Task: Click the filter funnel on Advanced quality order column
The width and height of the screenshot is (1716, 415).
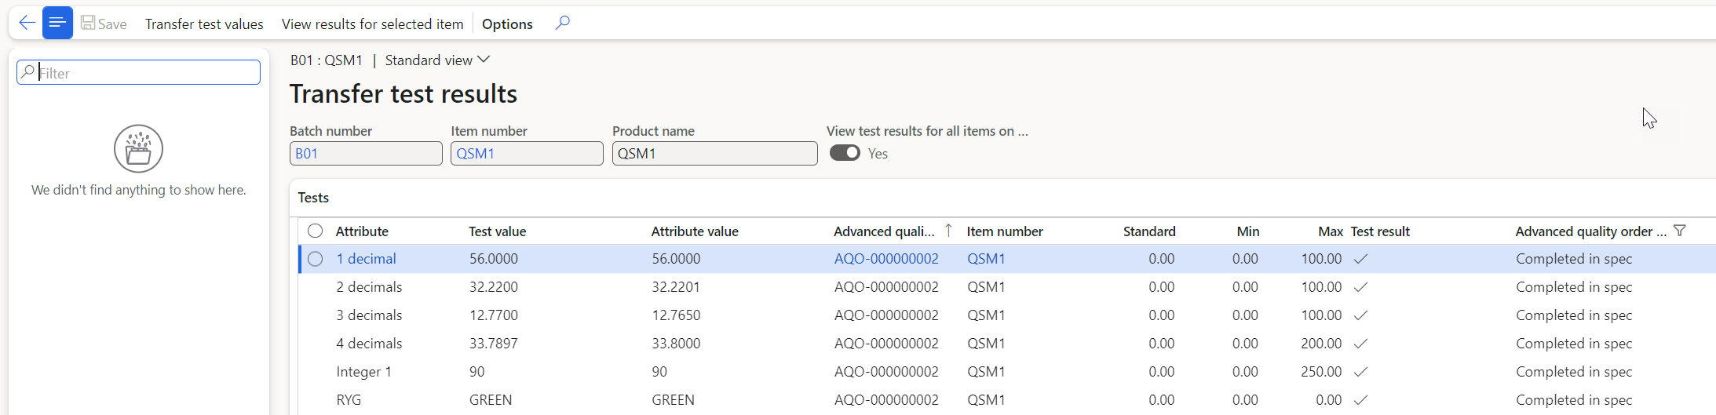Action: tap(1679, 231)
